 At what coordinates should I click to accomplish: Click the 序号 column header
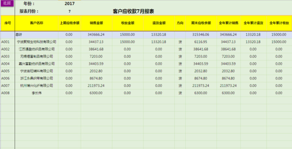click(x=7, y=23)
